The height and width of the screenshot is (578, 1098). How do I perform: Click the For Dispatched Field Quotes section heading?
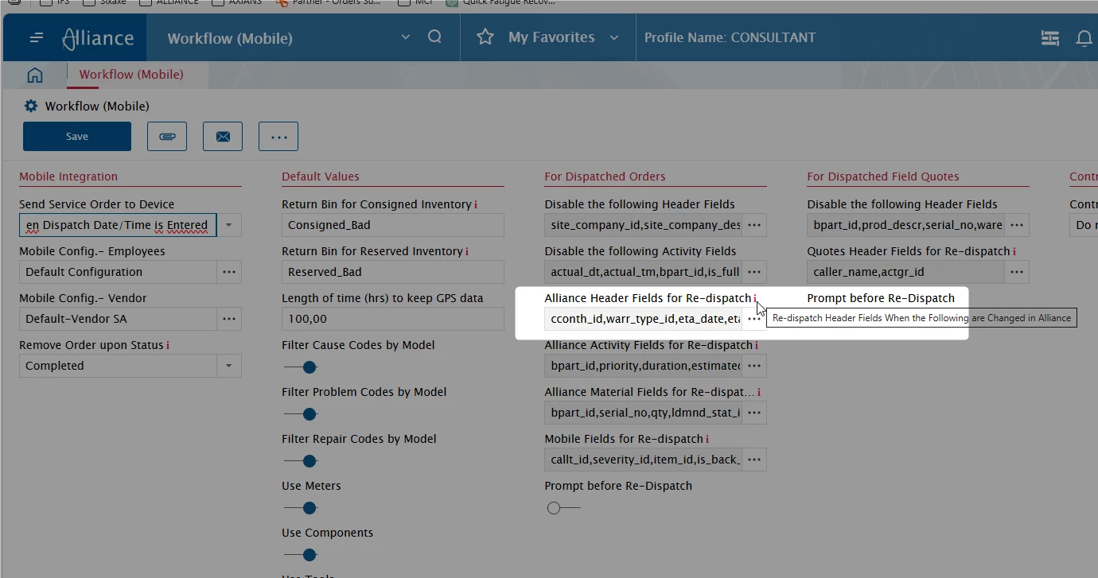click(883, 177)
